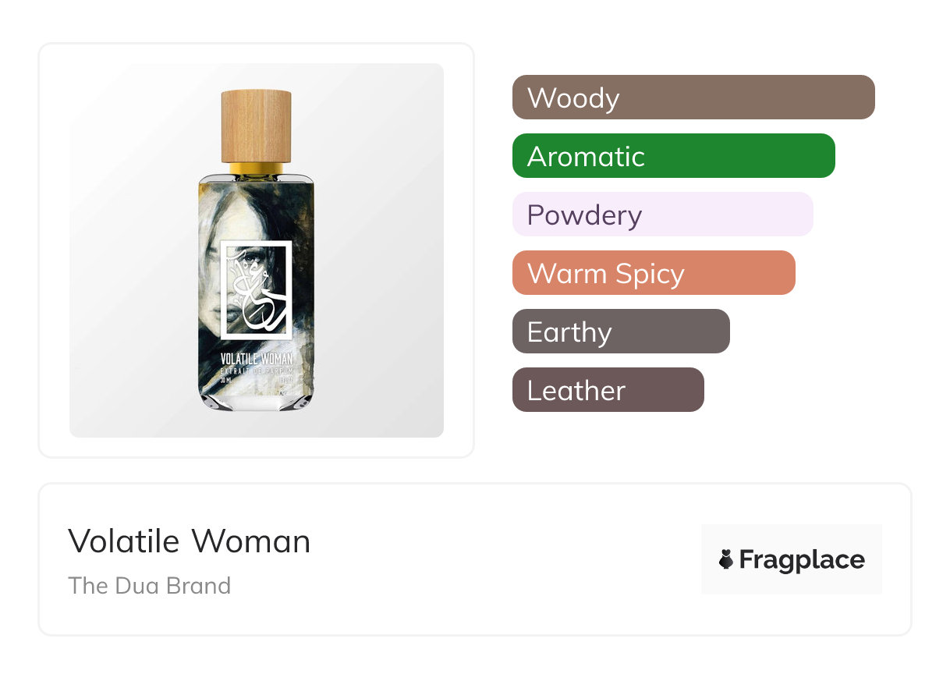Screen dimensions: 950x674
Task: Click the gold collar under the cap
Action: point(256,167)
